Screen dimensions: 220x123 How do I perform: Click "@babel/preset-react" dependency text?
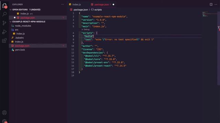point(98,66)
